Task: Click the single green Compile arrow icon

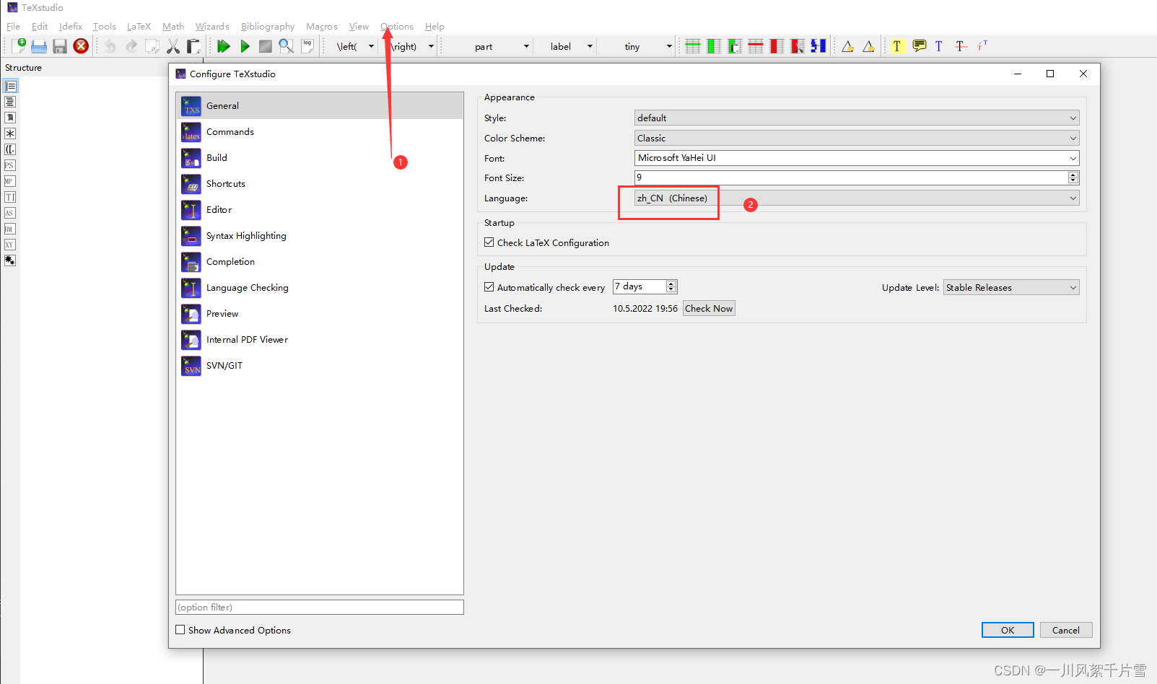Action: 245,46
